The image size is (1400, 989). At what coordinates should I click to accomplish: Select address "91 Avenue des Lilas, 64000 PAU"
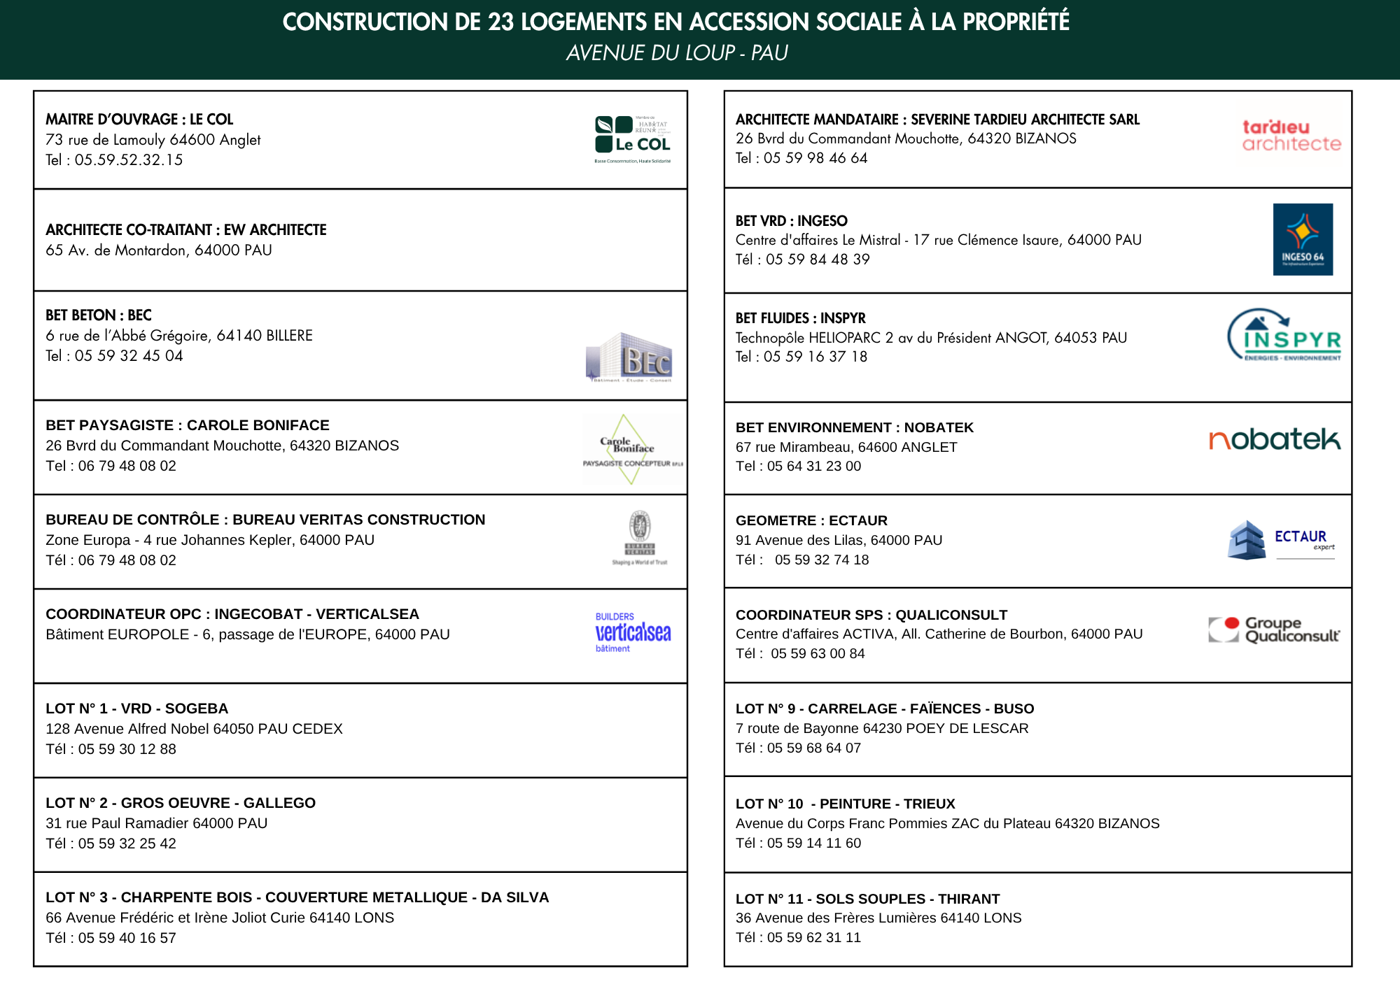[839, 540]
